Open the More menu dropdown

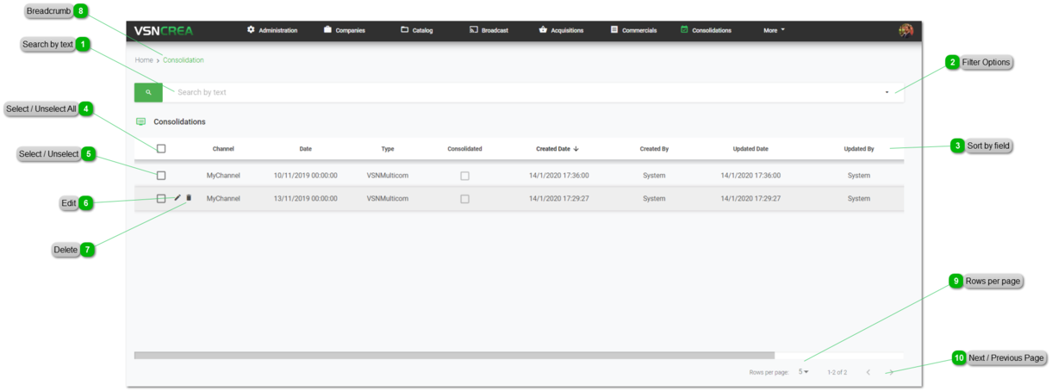pos(774,30)
